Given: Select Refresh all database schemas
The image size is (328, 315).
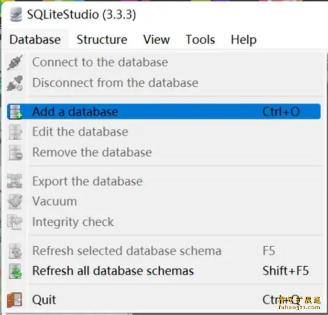Looking at the screenshot, I should tap(113, 271).
